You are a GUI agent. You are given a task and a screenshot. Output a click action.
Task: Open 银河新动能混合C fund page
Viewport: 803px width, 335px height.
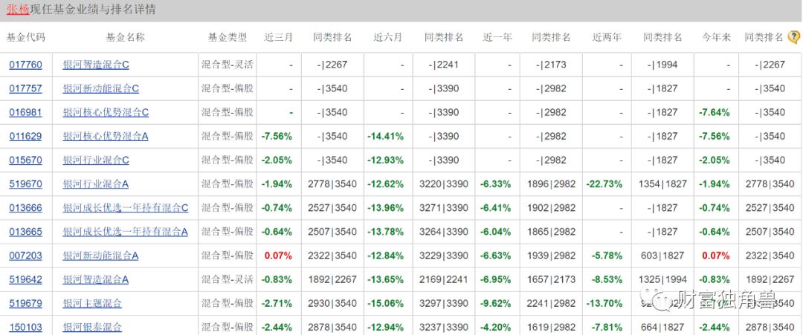pos(101,88)
